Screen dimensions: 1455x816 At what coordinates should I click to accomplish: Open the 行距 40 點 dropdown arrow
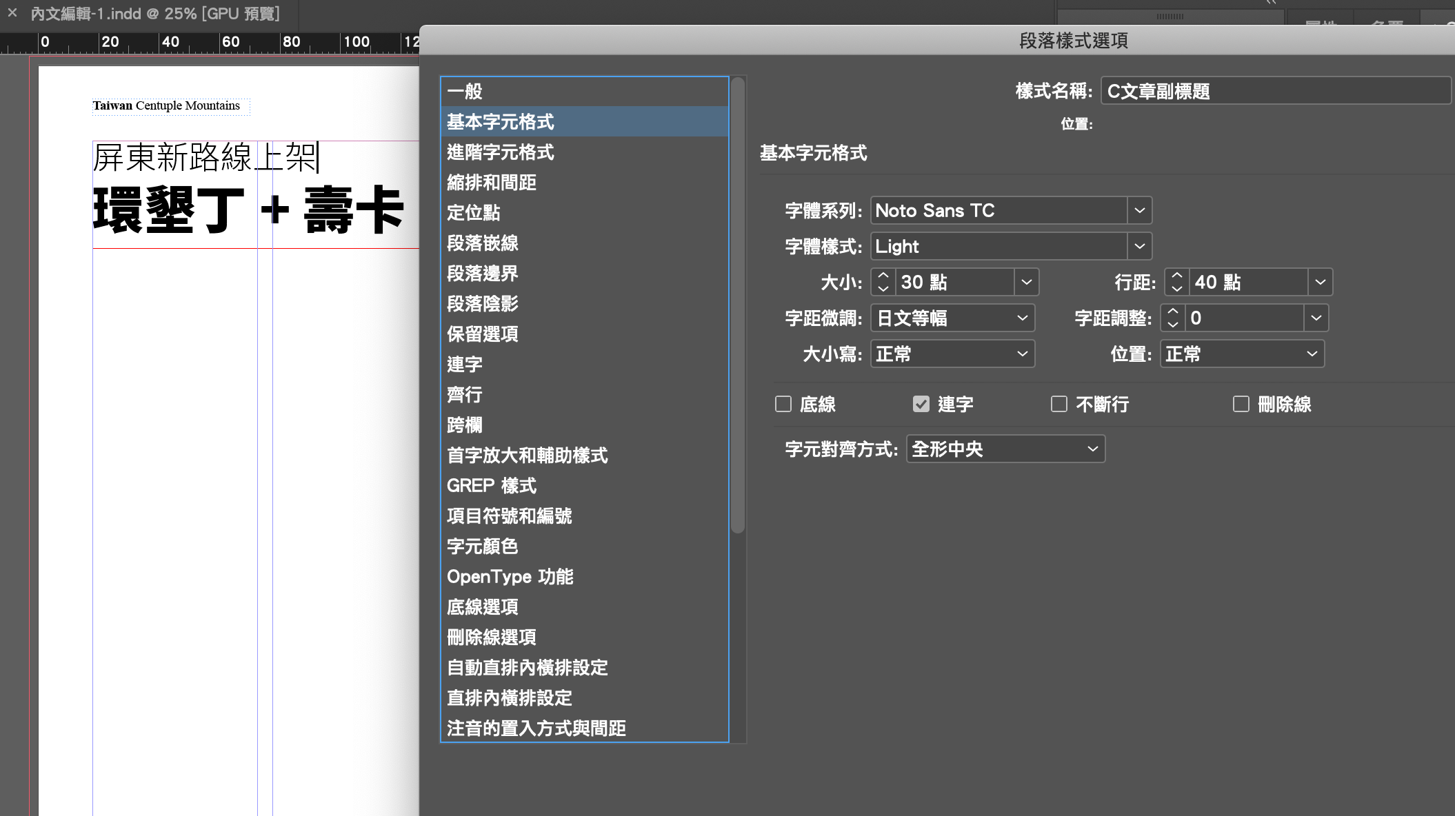coord(1320,282)
